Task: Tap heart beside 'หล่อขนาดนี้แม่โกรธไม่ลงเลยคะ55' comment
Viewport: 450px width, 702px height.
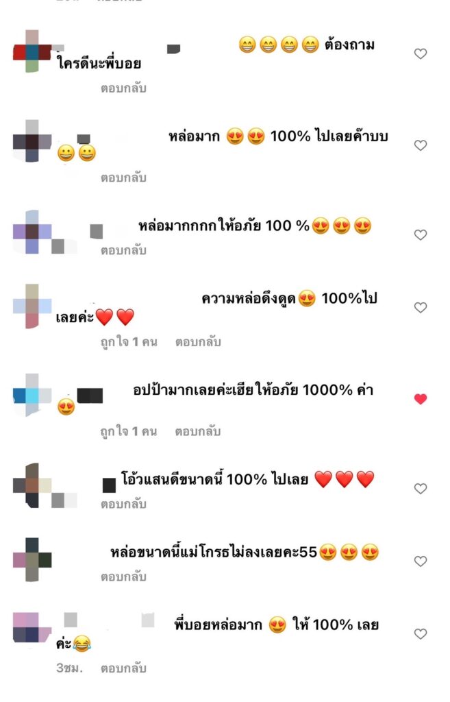Action: coord(420,561)
